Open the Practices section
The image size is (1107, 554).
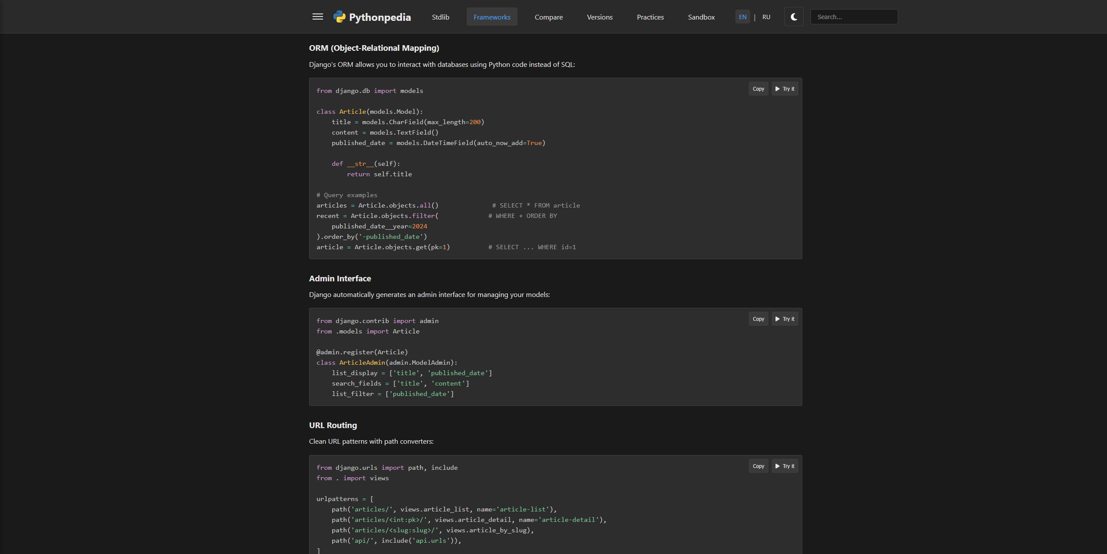[x=650, y=17]
